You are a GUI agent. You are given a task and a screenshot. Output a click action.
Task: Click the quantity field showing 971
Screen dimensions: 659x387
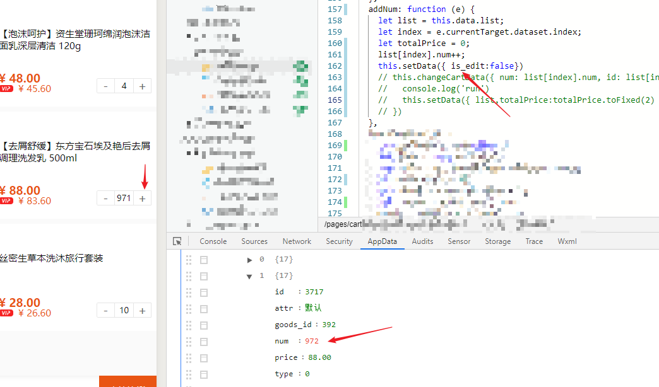click(124, 199)
